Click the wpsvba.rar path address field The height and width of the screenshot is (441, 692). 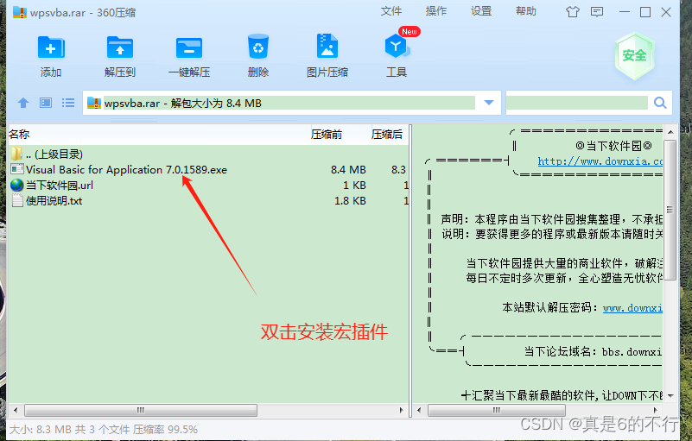(289, 103)
